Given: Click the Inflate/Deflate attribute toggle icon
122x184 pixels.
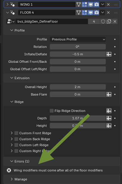Looking at the screenshot, I should (x=109, y=54).
